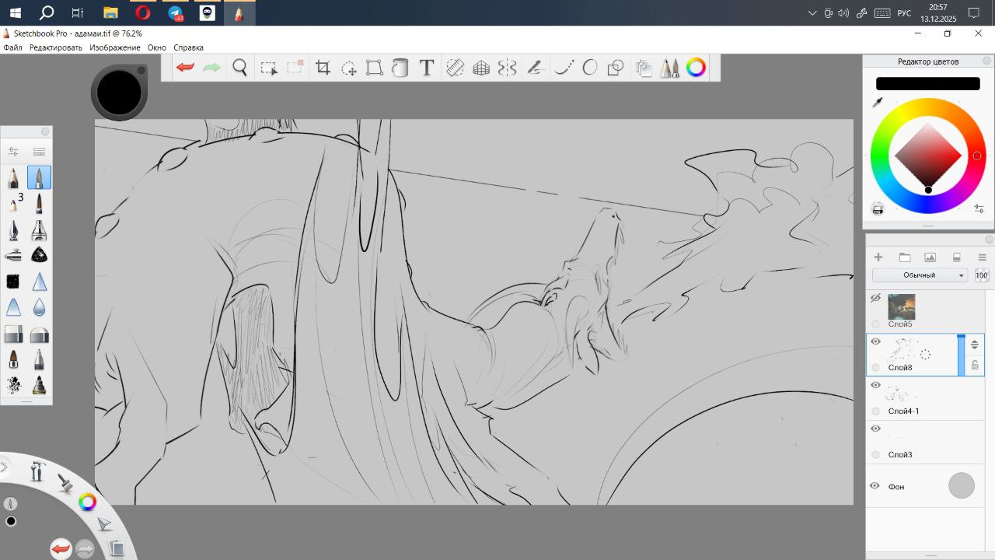Viewport: 995px width, 560px height.
Task: Open the layer panel hamburger menu
Action: coord(982,257)
